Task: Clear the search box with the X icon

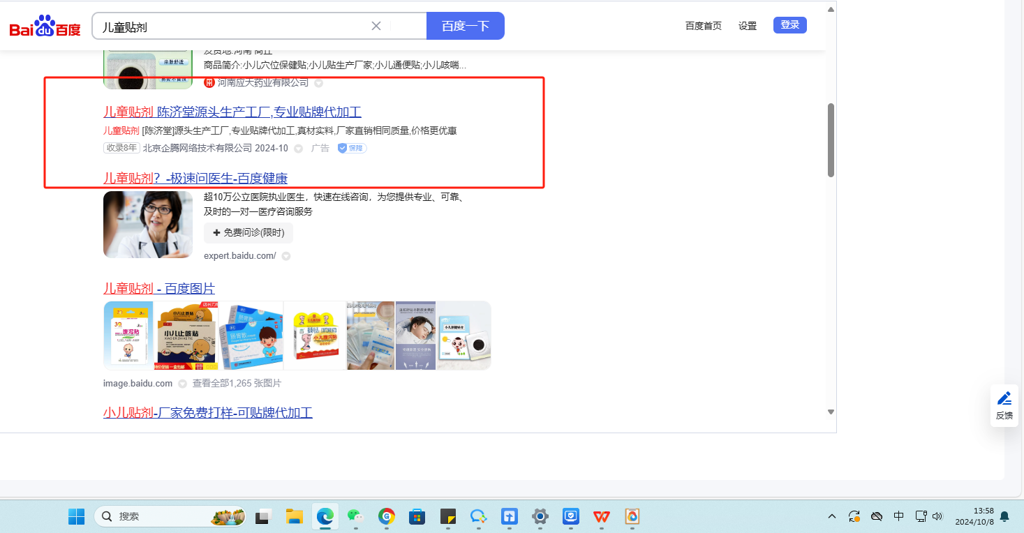Action: coord(376,27)
